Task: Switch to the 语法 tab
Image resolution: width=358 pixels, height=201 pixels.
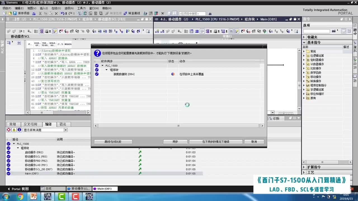Action: 63,124
